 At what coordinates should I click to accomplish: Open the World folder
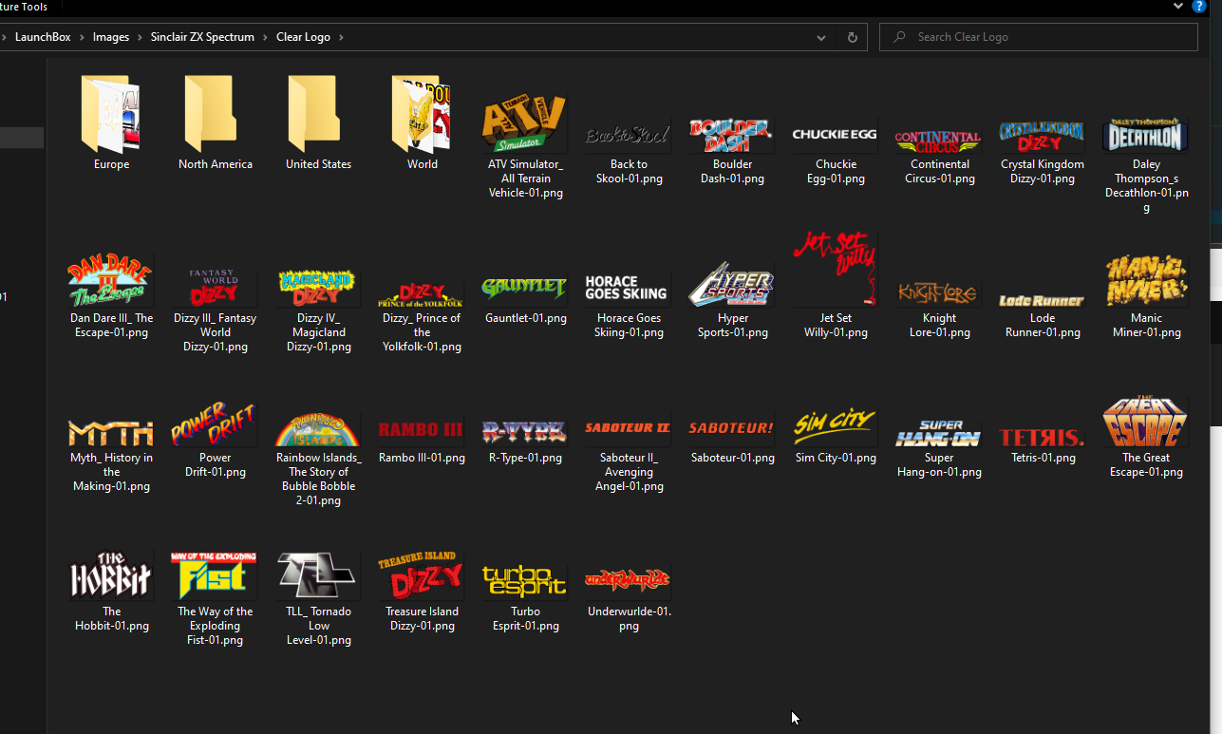coord(423,122)
